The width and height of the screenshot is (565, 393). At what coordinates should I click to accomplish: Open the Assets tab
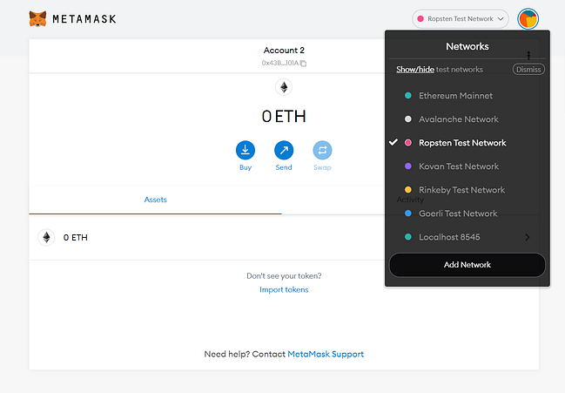pos(155,200)
